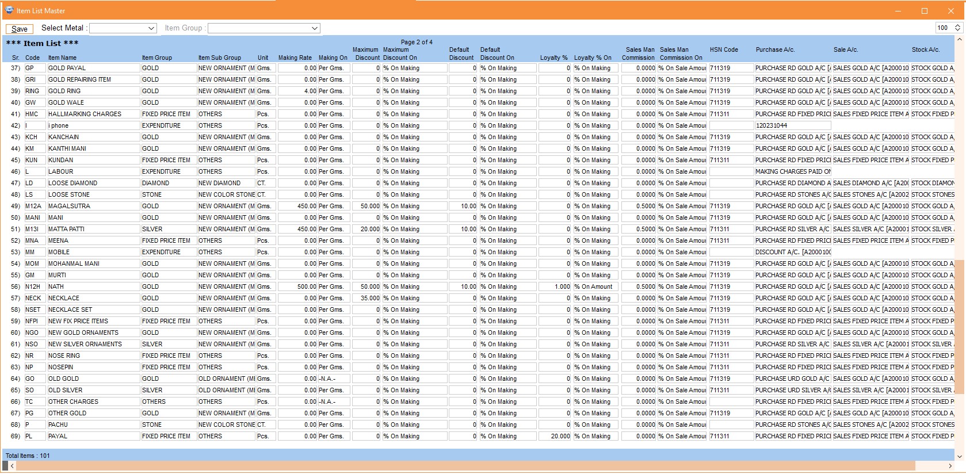Select the MEENA item name cell

tap(94, 240)
